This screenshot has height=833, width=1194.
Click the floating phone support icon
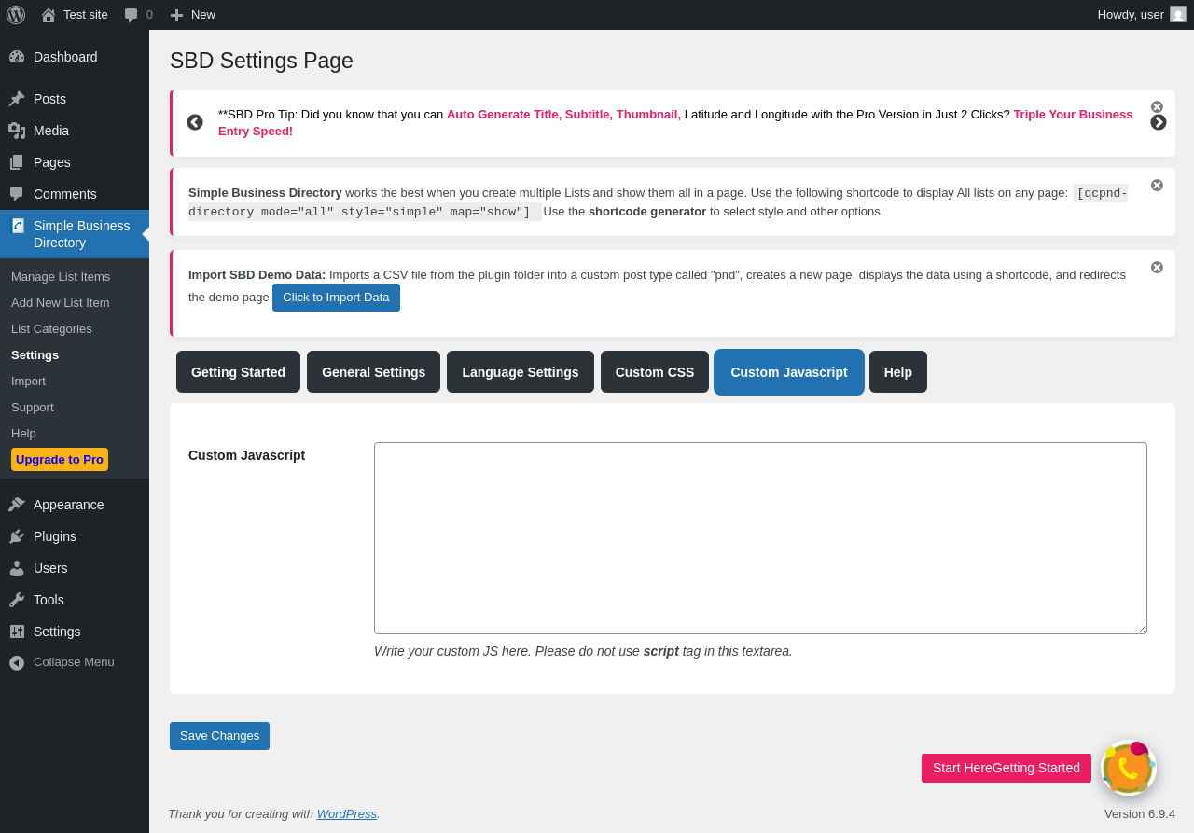click(1129, 768)
